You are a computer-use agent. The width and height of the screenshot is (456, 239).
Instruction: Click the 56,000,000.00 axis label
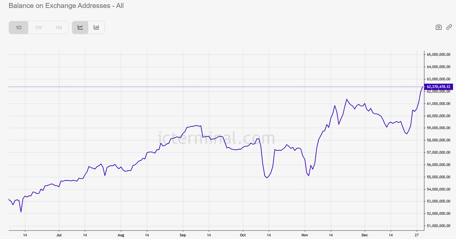pyautogui.click(x=439, y=165)
